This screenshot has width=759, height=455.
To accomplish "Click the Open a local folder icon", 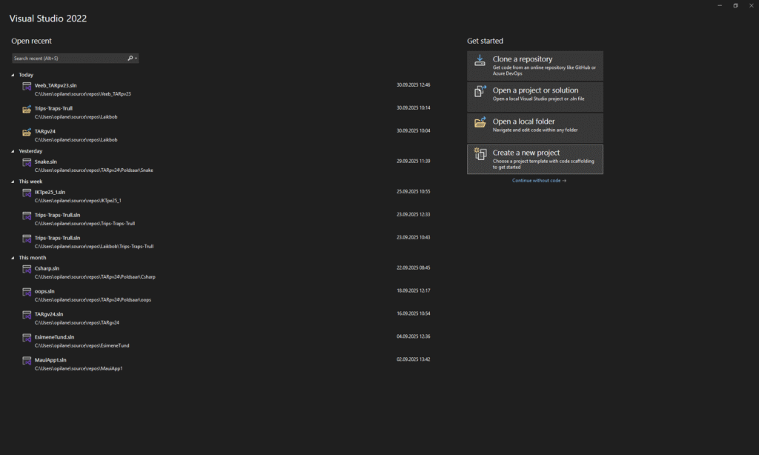I will 480,123.
